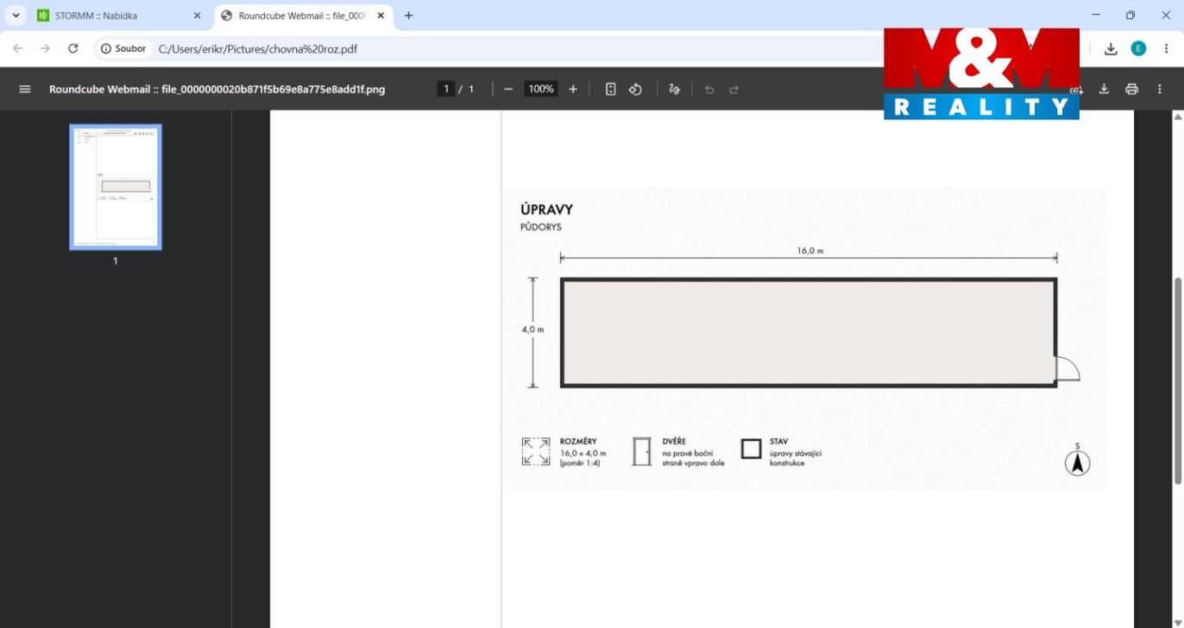Viewport: 1184px width, 628px height.
Task: Reload the current page
Action: coord(73,48)
